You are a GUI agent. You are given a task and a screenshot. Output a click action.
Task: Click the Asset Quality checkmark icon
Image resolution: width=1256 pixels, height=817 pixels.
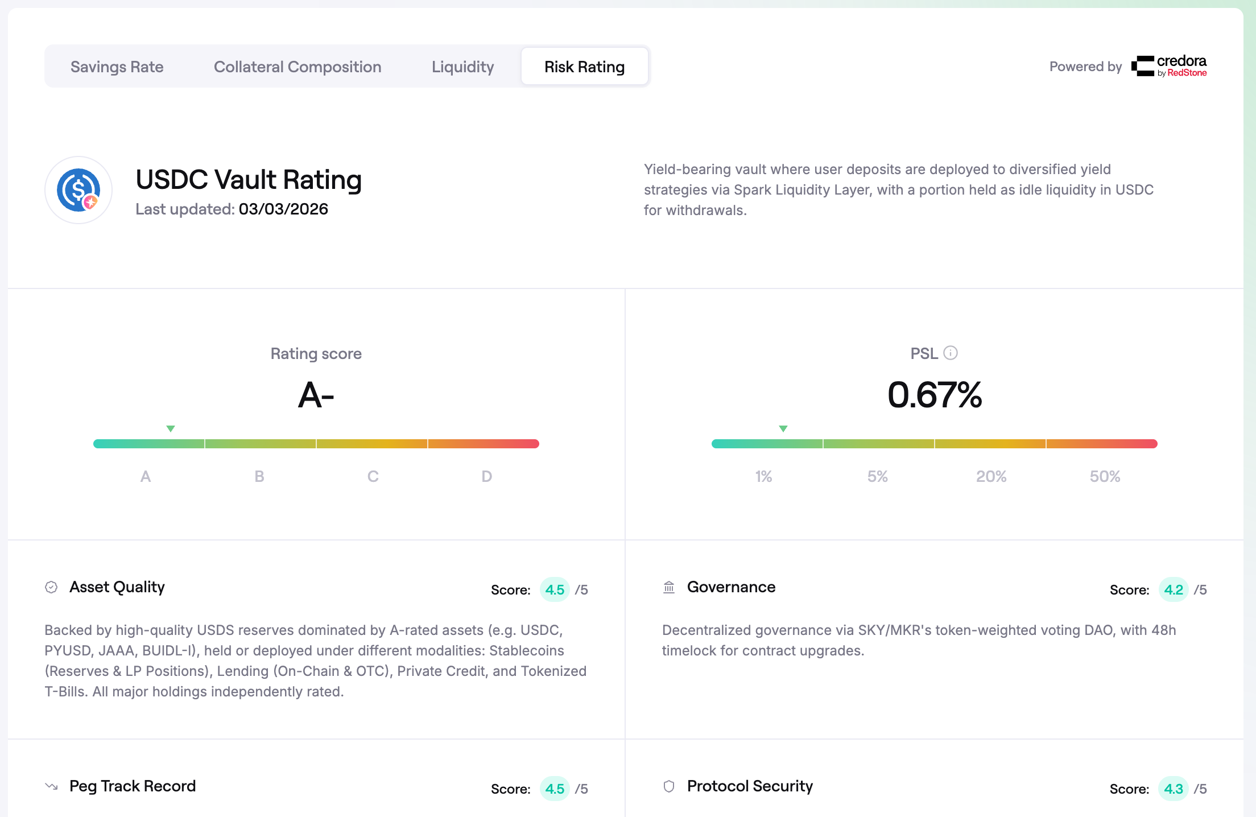tap(51, 587)
